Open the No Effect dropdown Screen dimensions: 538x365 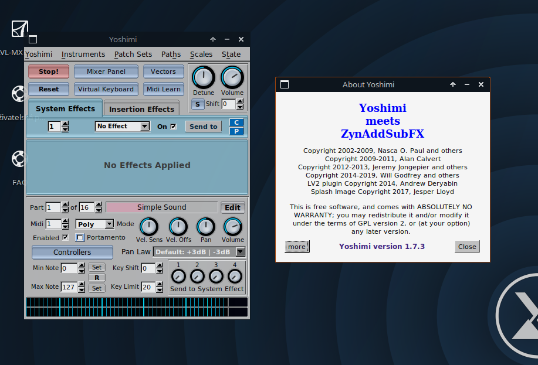[122, 126]
